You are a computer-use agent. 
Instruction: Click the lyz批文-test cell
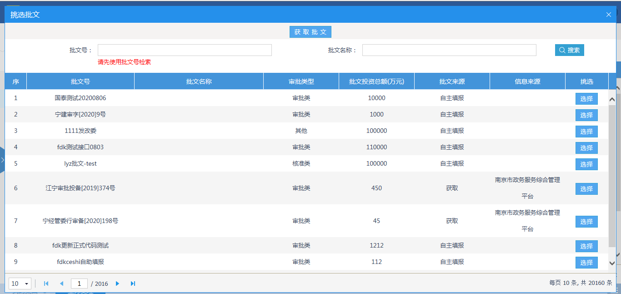click(80, 163)
